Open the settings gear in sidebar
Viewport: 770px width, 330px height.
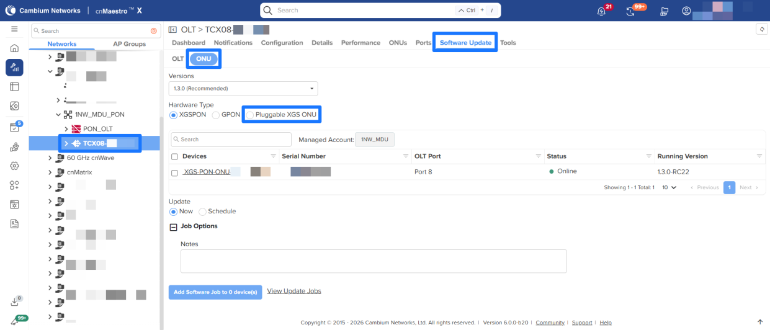pyautogui.click(x=14, y=166)
